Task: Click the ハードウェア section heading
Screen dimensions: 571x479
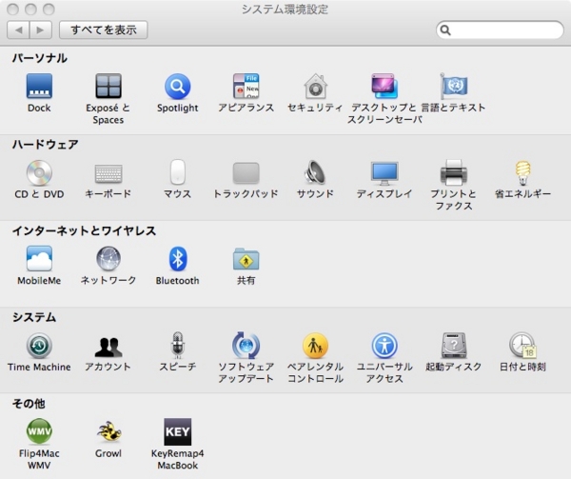Action: pyautogui.click(x=45, y=144)
